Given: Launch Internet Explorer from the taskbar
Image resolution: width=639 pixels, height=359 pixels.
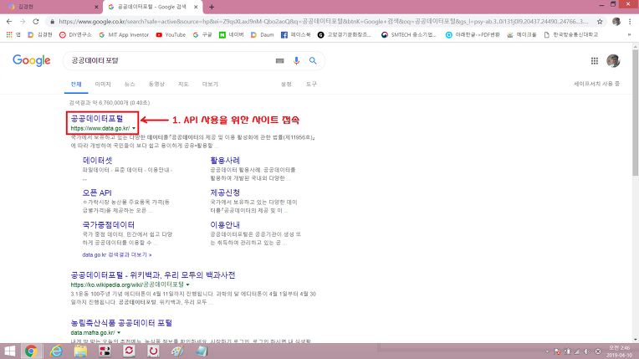Looking at the screenshot, I should (56, 351).
